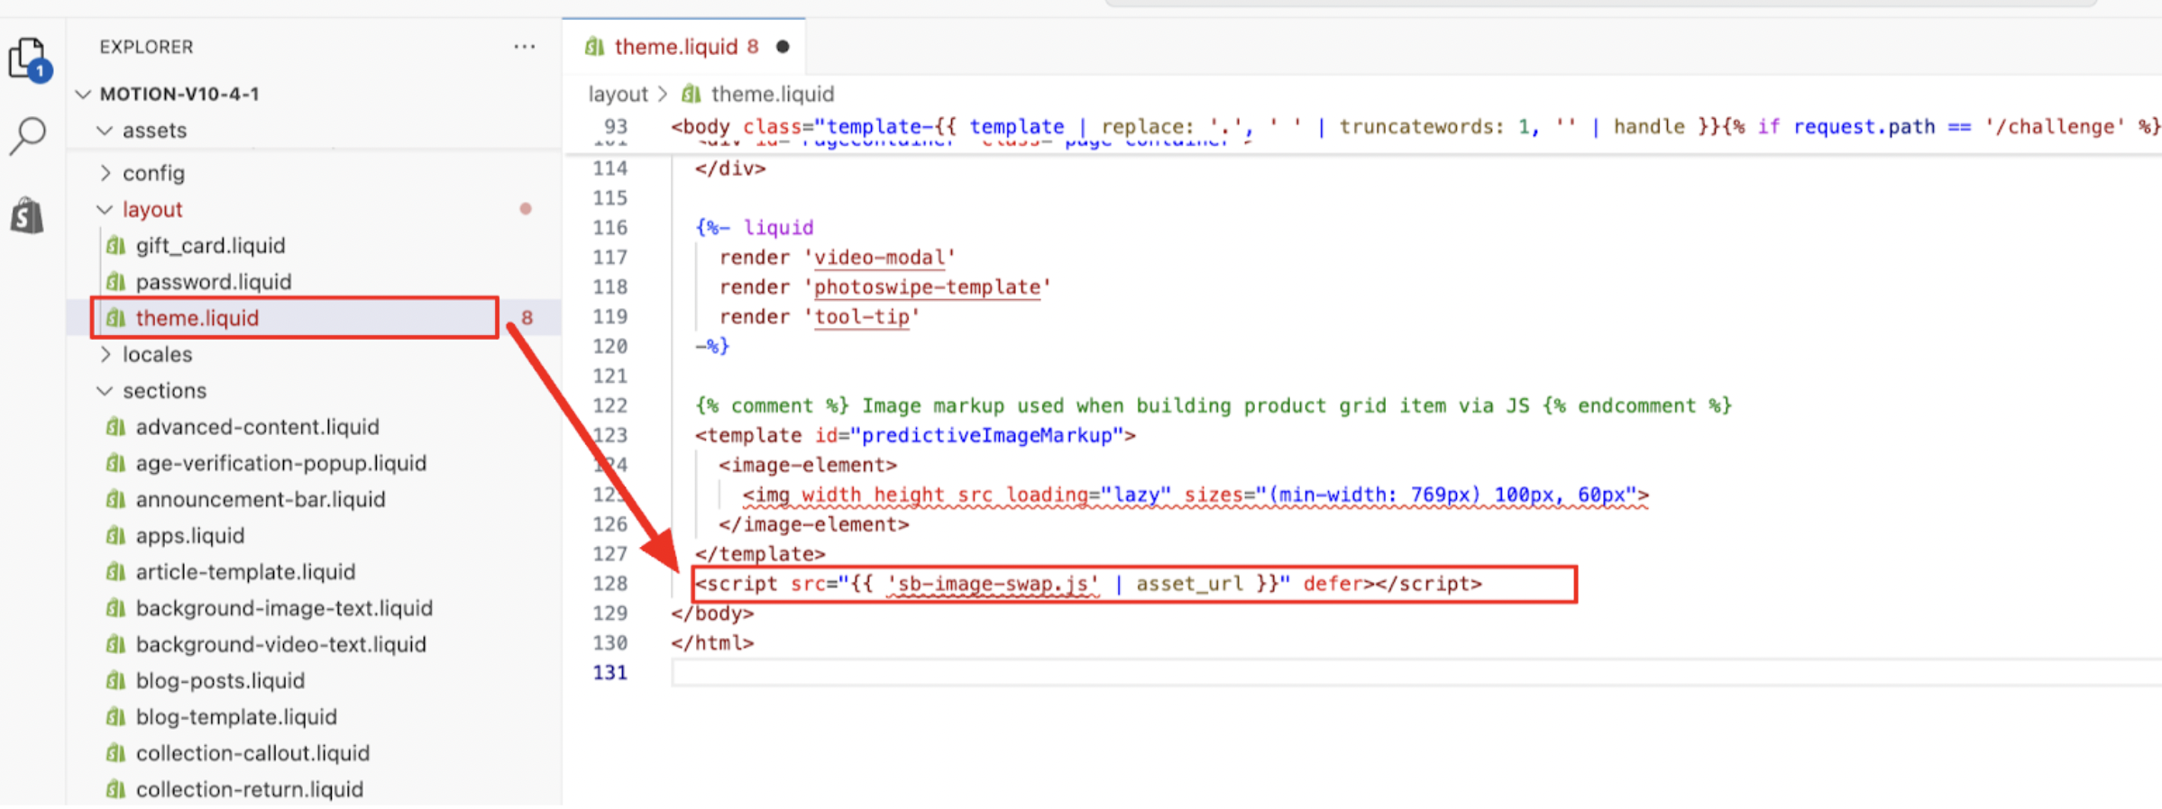Open the Explorer files icon in activity bar
Image resolution: width=2162 pixels, height=809 pixels.
[29, 59]
